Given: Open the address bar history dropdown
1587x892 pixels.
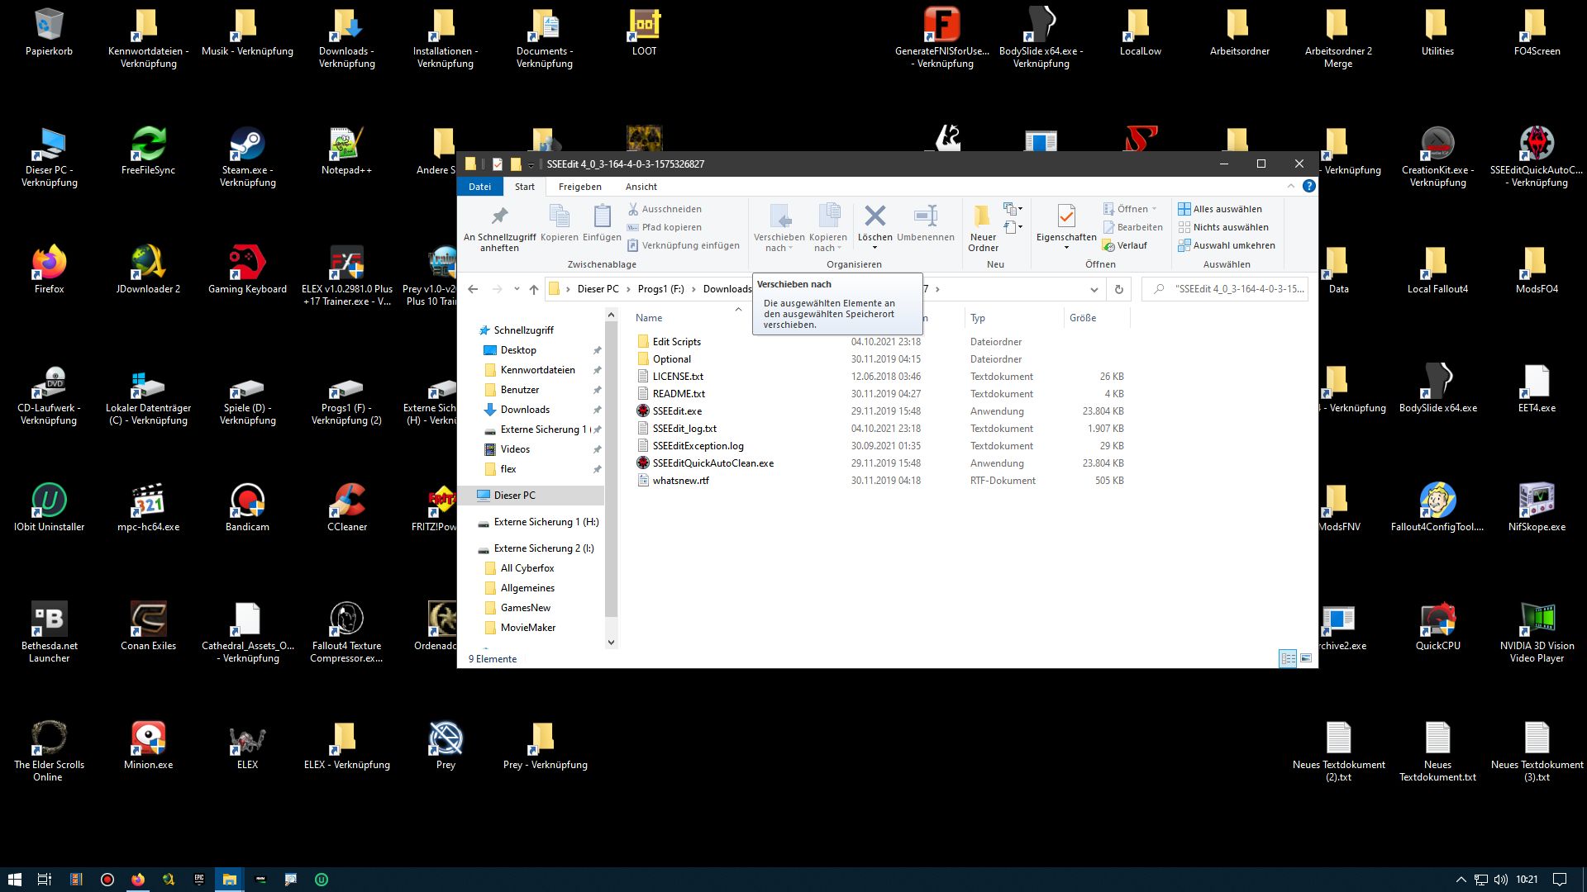Looking at the screenshot, I should tap(1094, 289).
